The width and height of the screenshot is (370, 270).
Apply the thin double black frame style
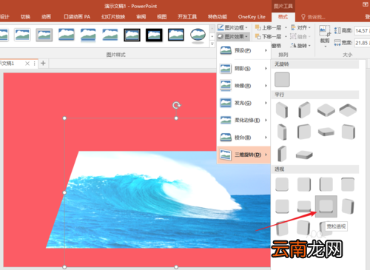click(x=132, y=35)
